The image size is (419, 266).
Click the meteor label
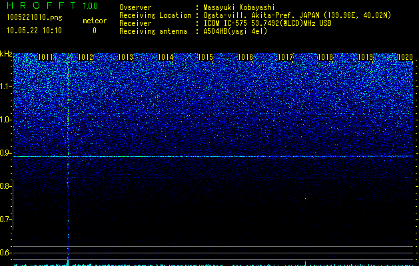(x=95, y=21)
